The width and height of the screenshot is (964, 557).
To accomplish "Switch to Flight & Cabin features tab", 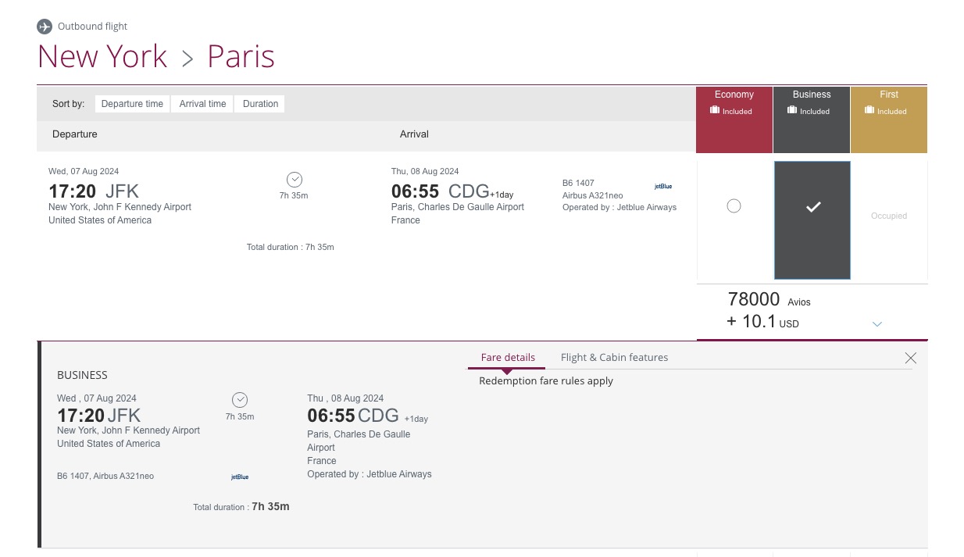I will click(614, 358).
